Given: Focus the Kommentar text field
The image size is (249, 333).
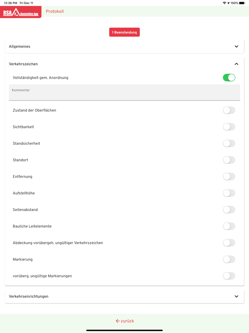Looking at the screenshot, I should click(124, 93).
